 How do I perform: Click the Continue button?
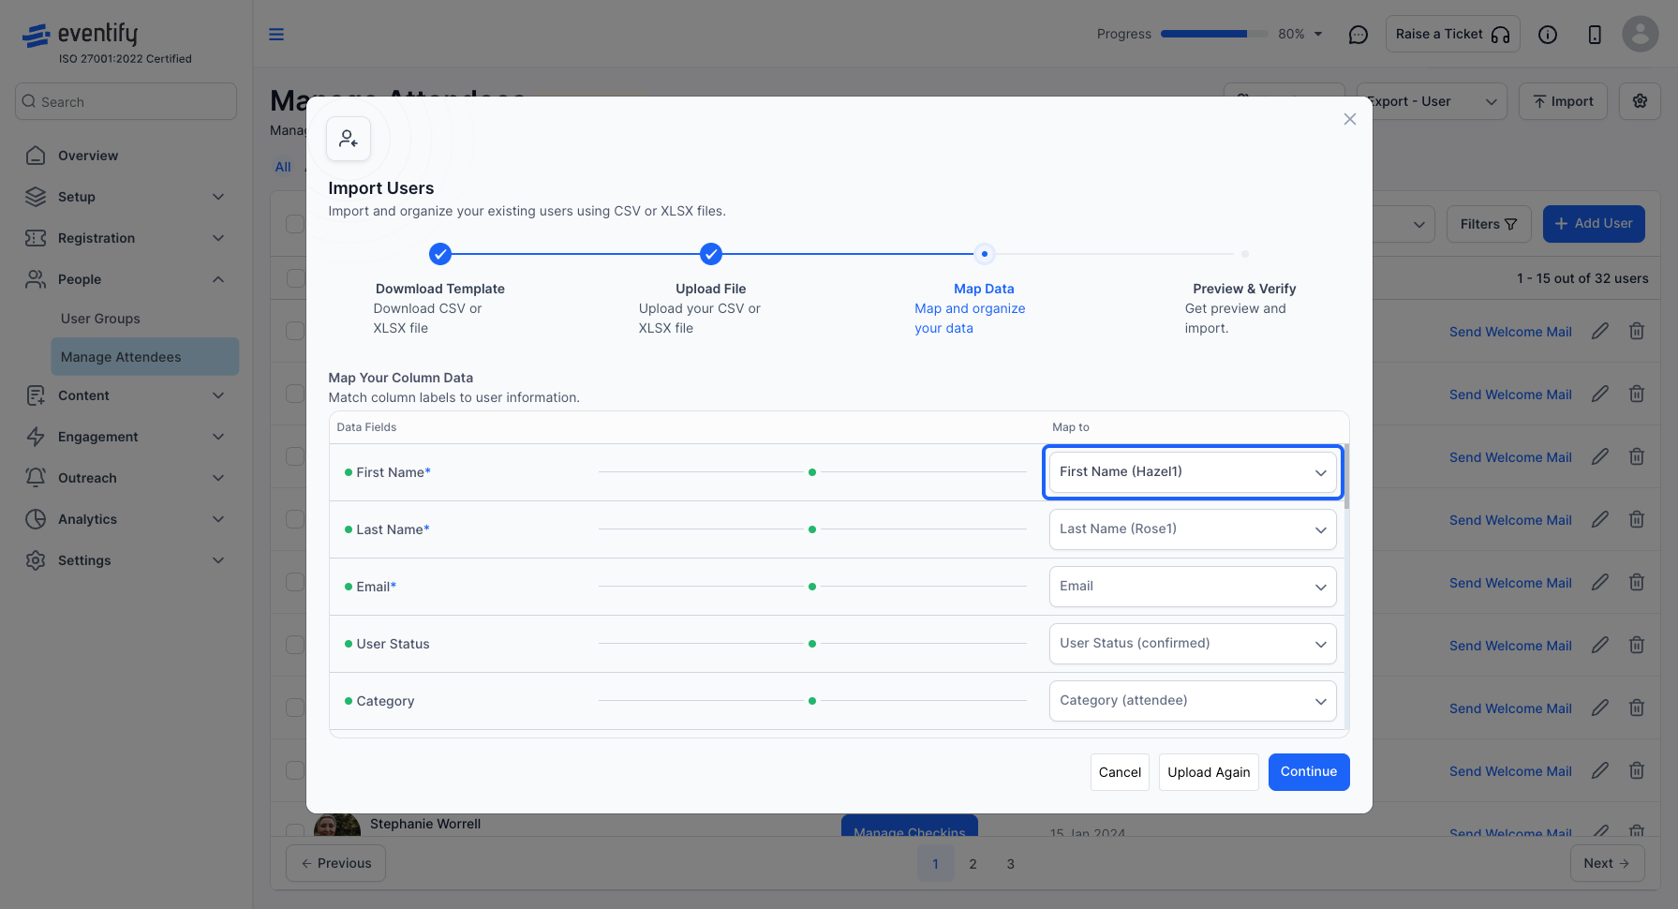point(1309,772)
